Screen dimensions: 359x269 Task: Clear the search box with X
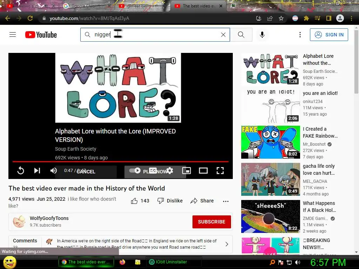(223, 35)
